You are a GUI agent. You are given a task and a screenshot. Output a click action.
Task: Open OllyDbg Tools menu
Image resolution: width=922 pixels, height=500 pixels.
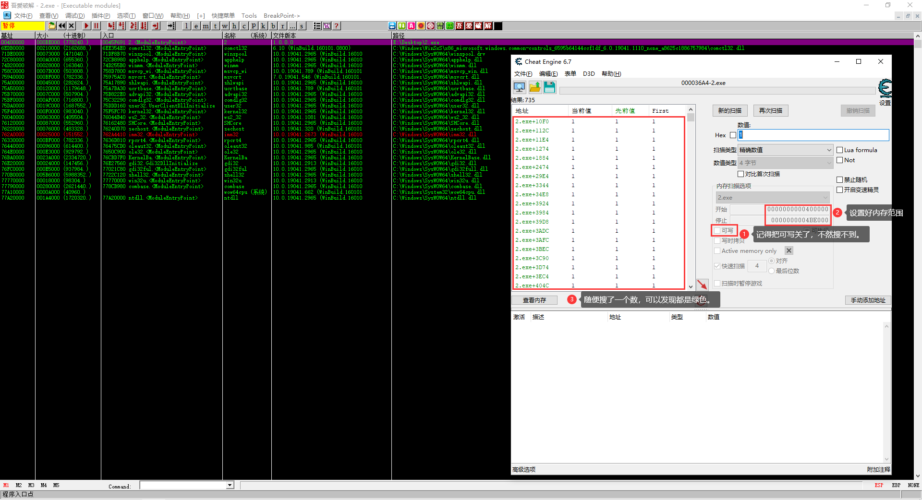click(249, 16)
